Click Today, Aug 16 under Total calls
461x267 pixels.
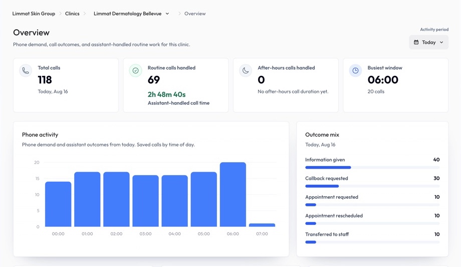(53, 91)
